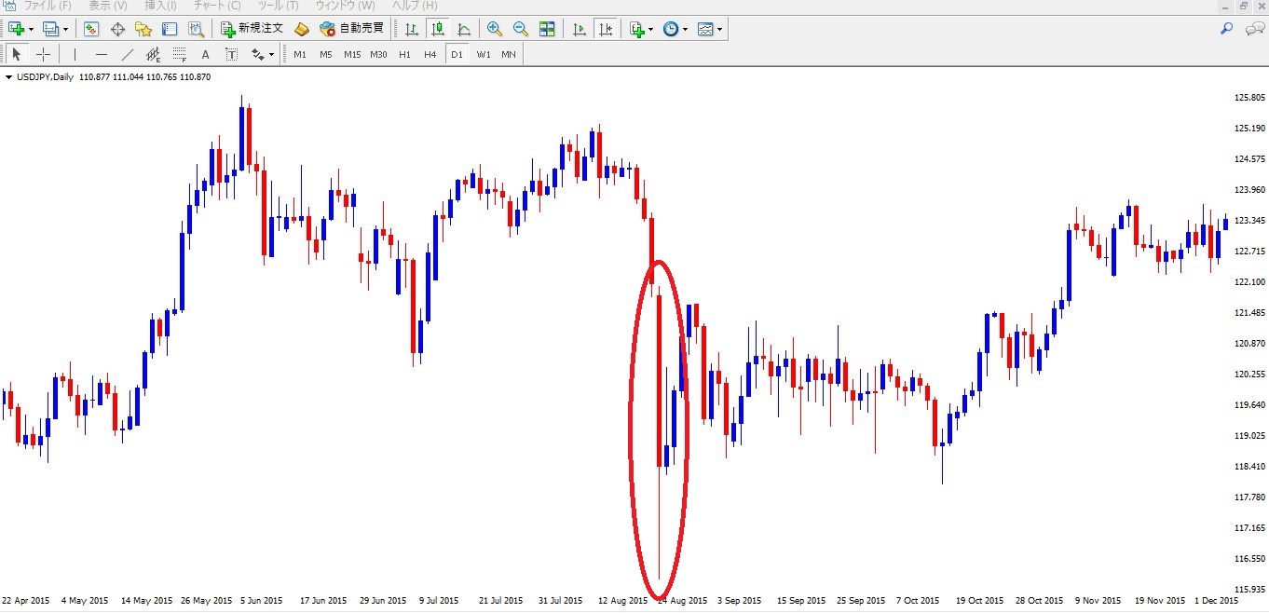
Task: Open the Periods clock icon
Action: tap(671, 29)
